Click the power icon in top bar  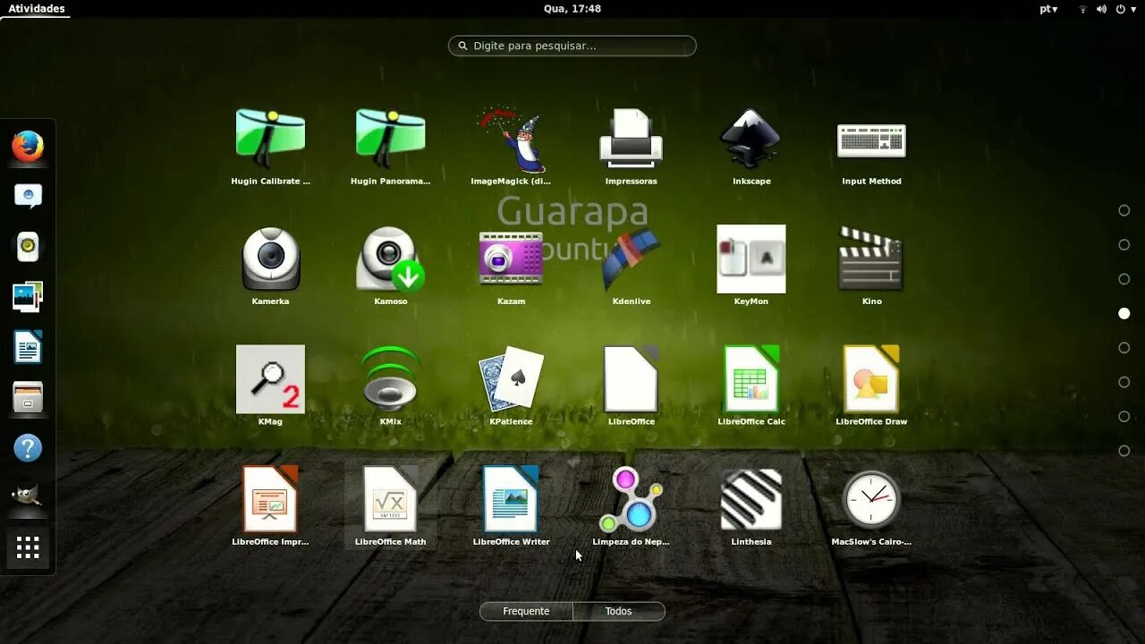(x=1121, y=9)
